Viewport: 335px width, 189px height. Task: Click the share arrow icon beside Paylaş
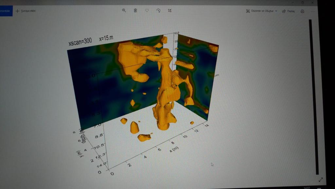[x=284, y=11]
